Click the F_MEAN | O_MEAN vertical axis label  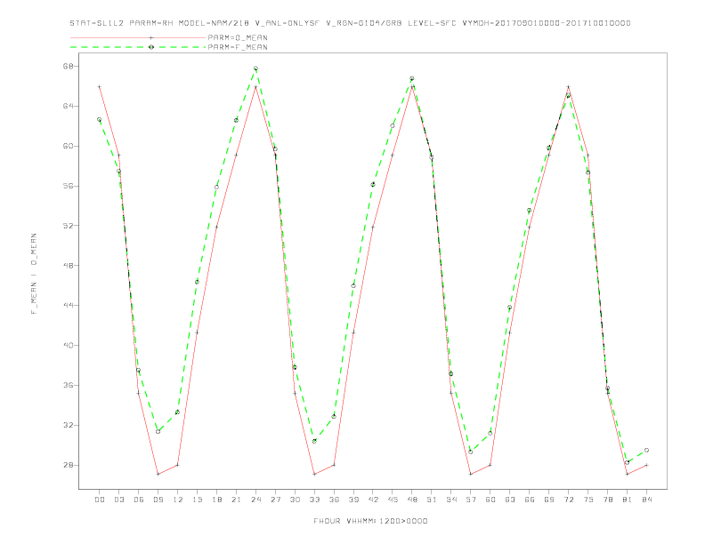[x=34, y=274]
